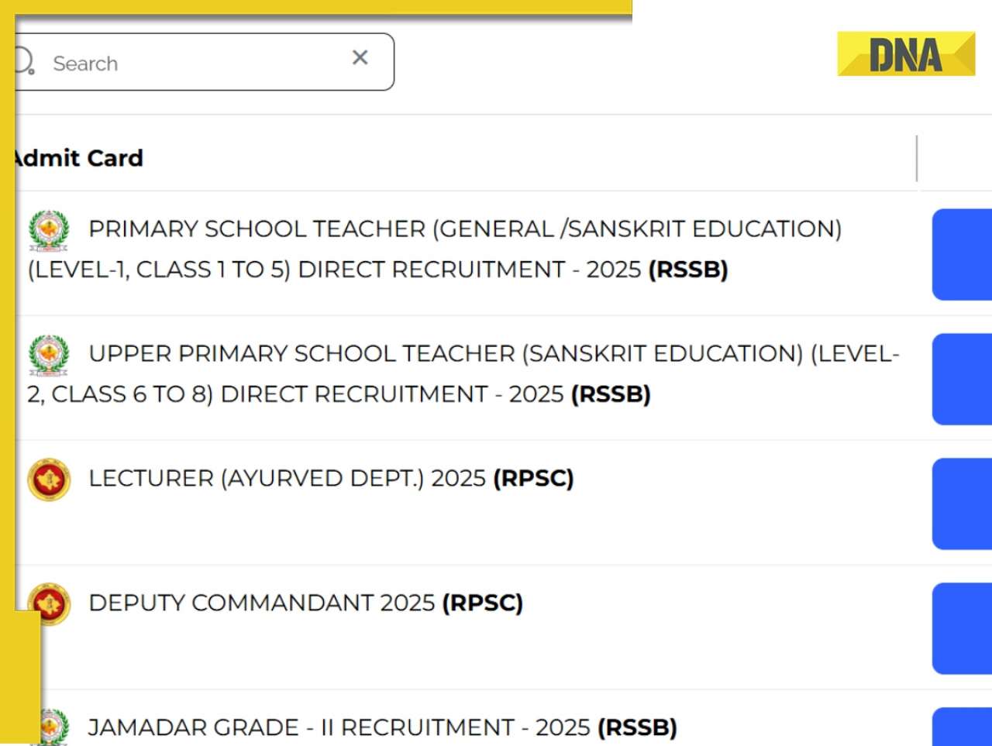Click RPSC emblem beside Deputy Commandant

[x=50, y=602]
